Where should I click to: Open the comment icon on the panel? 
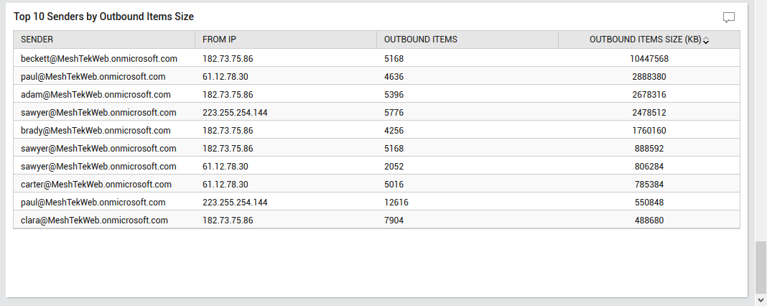728,18
